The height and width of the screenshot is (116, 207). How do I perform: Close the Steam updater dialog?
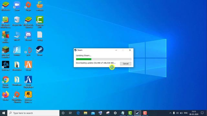(x=130, y=50)
